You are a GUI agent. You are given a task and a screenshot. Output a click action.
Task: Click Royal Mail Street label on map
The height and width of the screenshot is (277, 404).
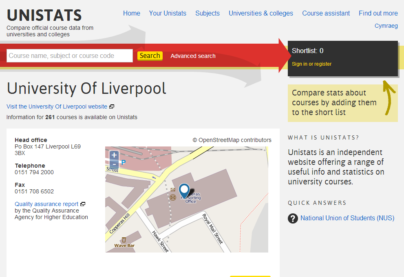[212, 229]
